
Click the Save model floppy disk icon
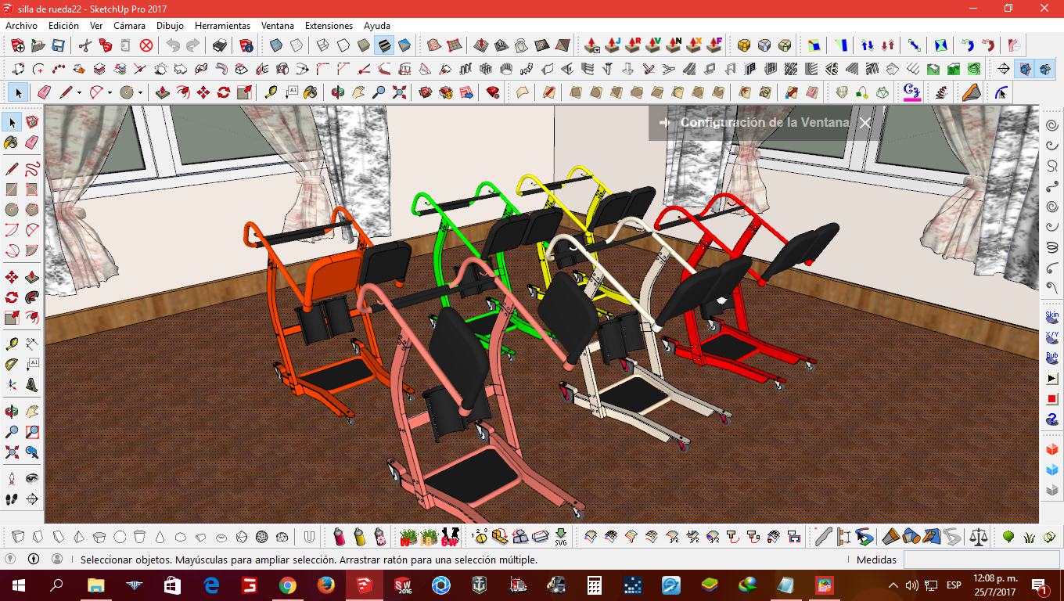click(59, 45)
